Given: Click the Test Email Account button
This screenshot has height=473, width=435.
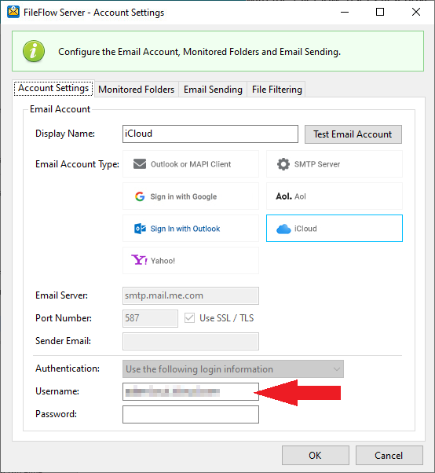Looking at the screenshot, I should 353,134.
